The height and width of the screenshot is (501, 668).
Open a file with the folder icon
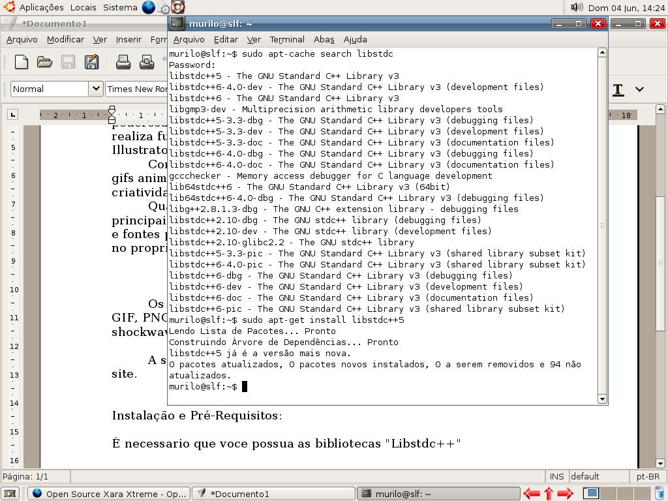44,62
